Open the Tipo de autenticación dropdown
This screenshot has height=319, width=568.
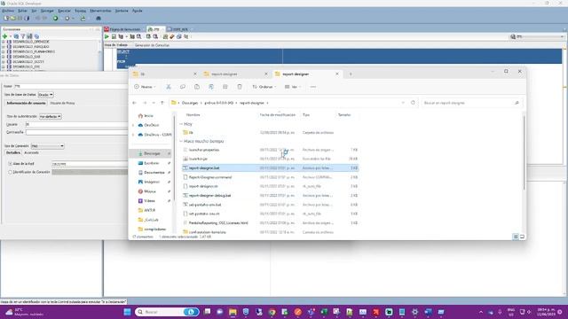click(x=50, y=116)
